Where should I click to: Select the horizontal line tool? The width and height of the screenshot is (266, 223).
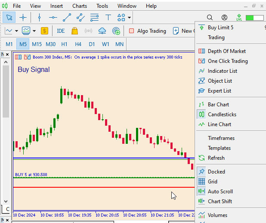[53, 18]
